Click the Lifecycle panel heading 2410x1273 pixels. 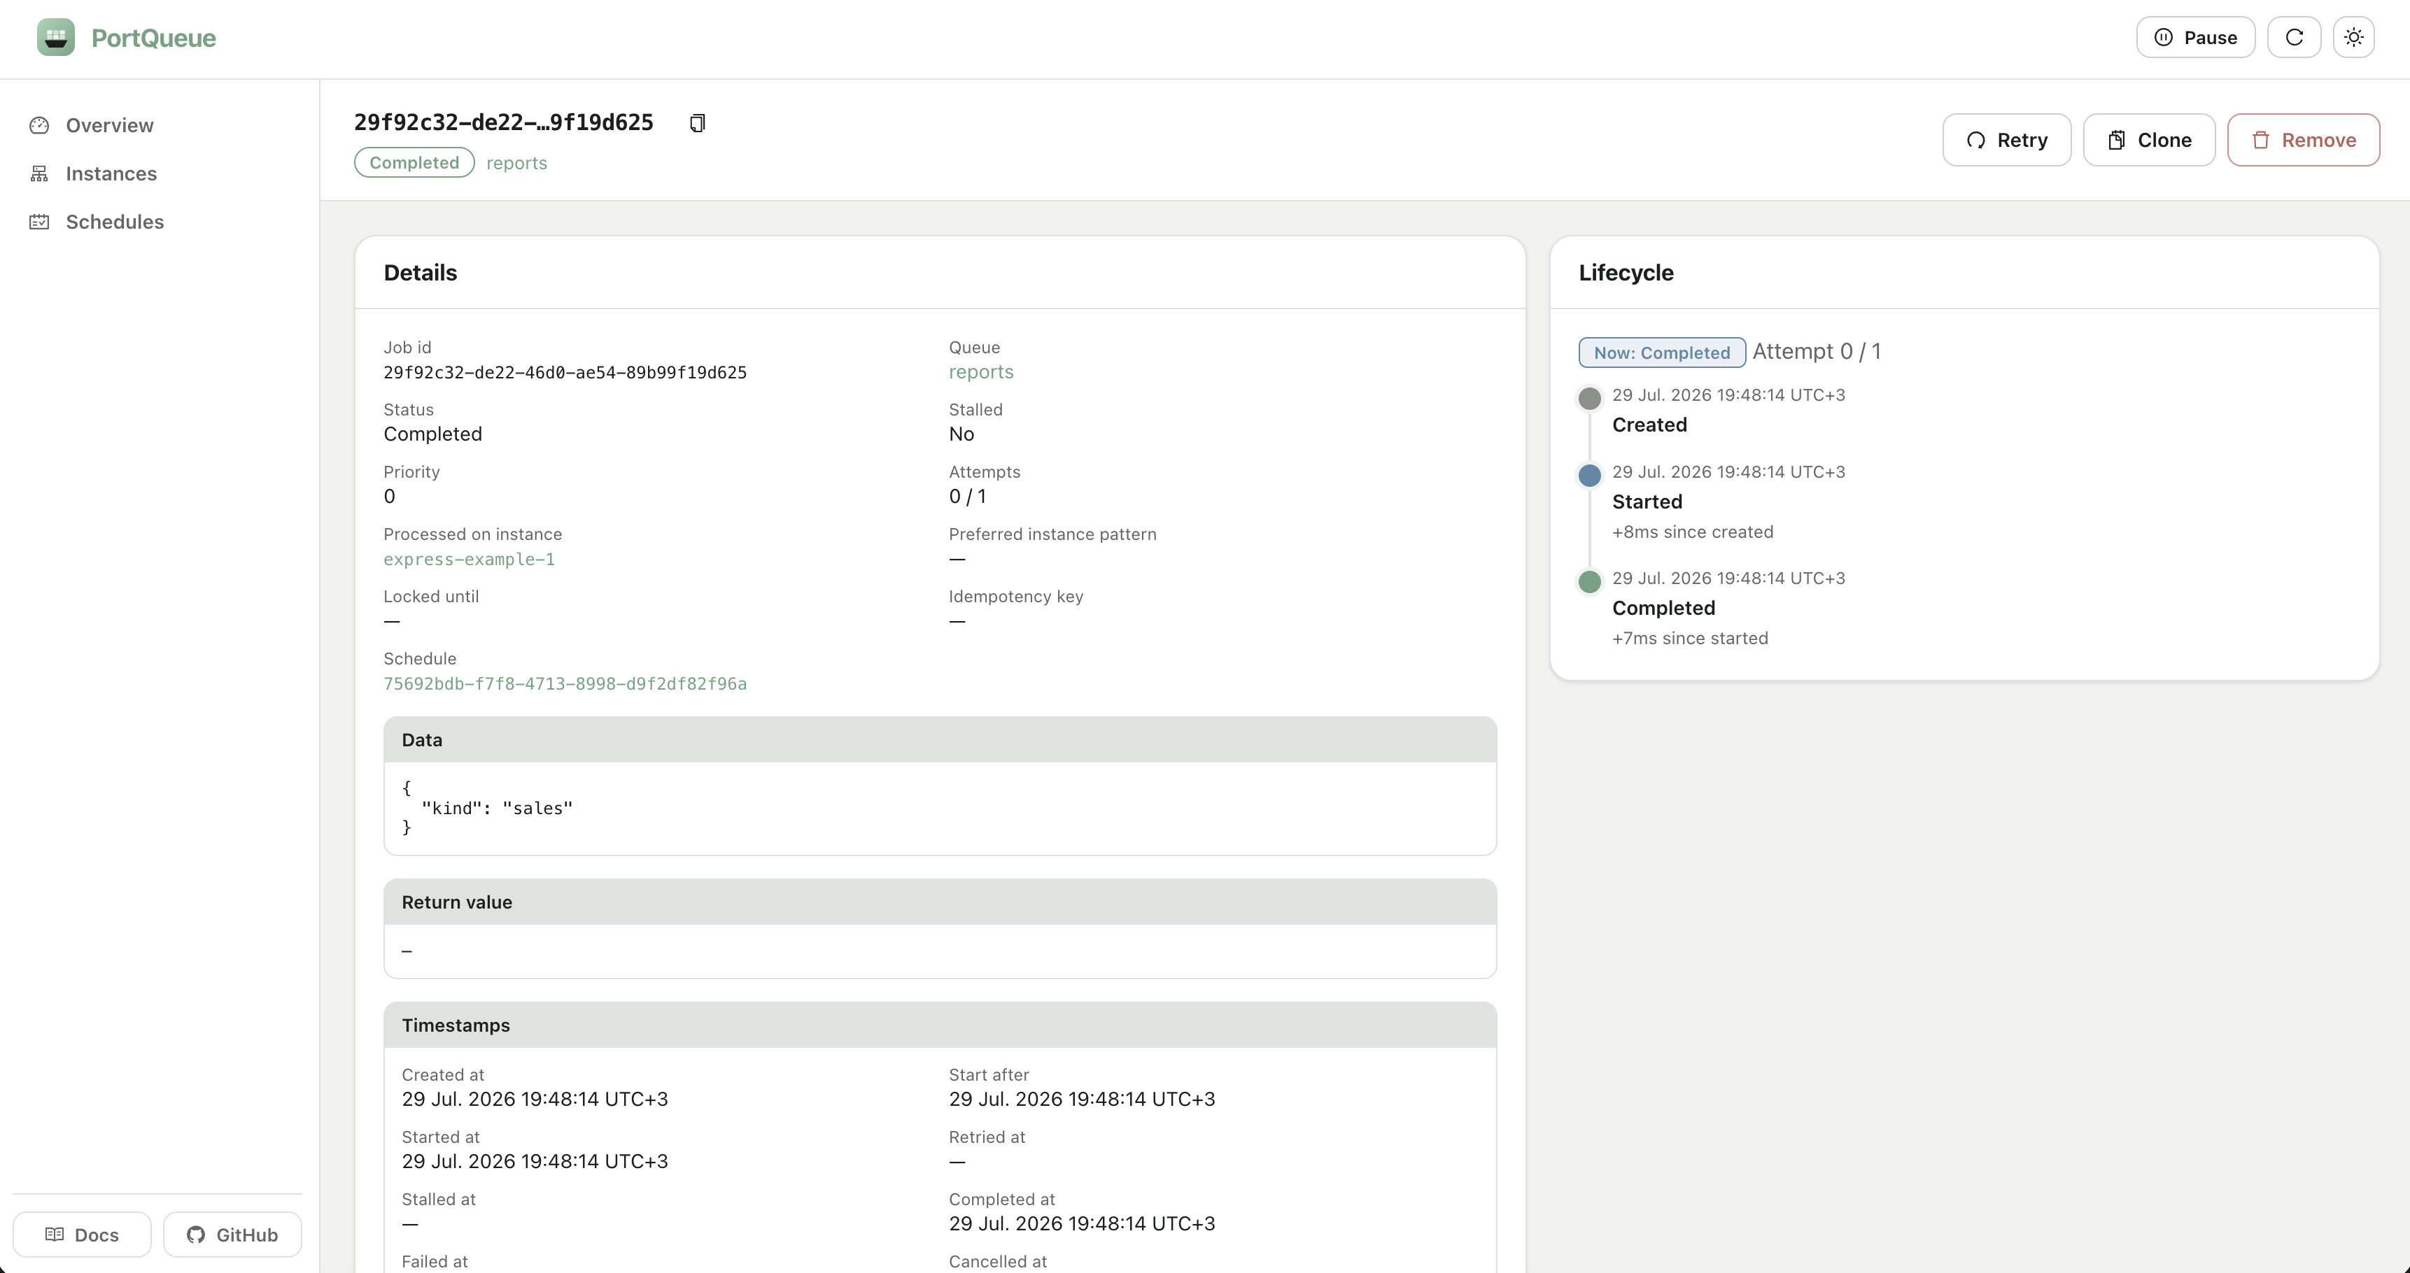pyautogui.click(x=1626, y=273)
